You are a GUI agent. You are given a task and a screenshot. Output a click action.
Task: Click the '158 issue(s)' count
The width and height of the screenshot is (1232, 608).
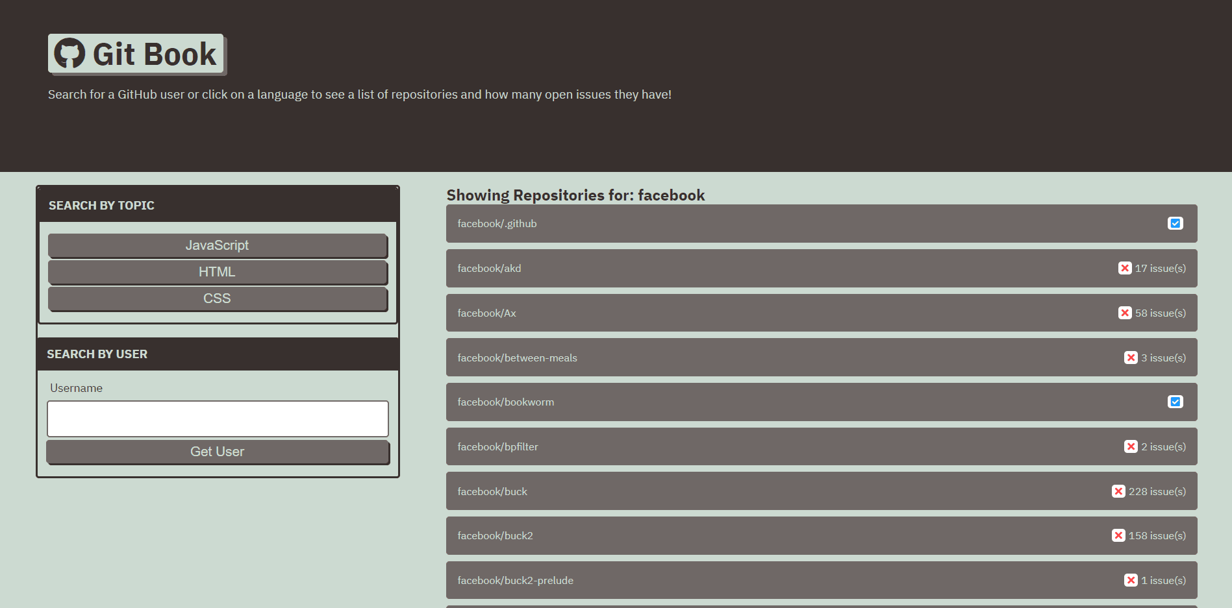tap(1157, 535)
